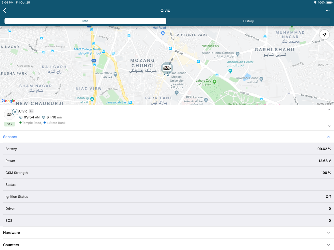Tap the N5 highway shield
The height and width of the screenshot is (250, 334).
coord(94,61)
